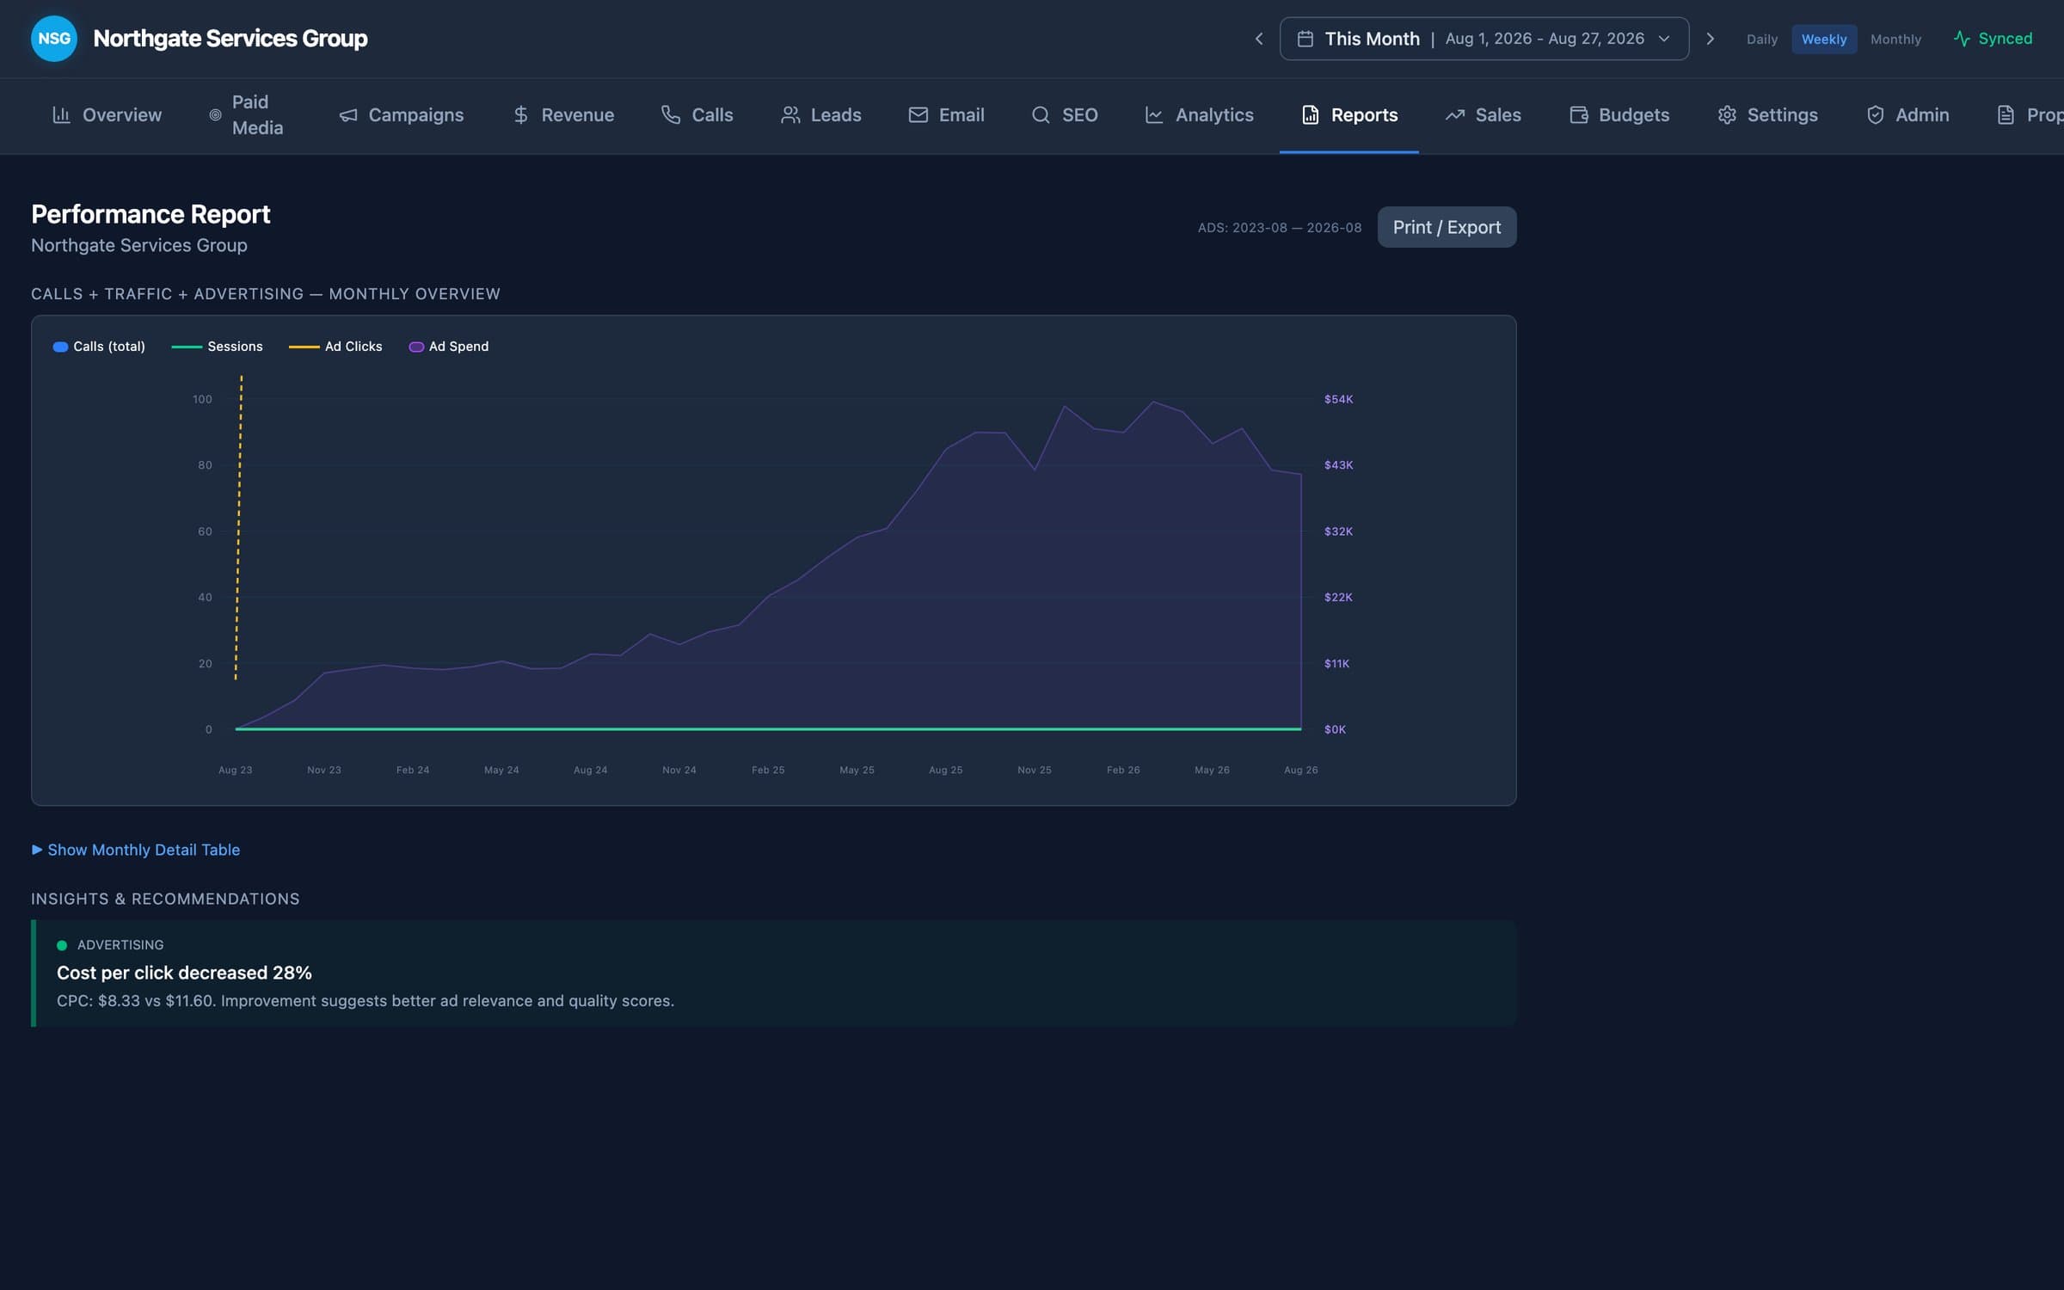Click the NSG logo badge
2064x1290 pixels.
pyautogui.click(x=54, y=39)
